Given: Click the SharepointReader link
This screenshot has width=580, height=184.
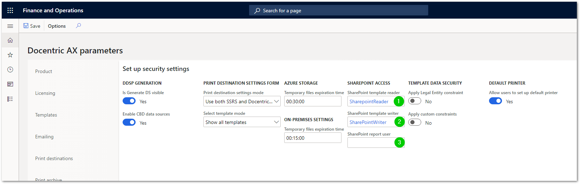Looking at the screenshot, I should coord(369,101).
